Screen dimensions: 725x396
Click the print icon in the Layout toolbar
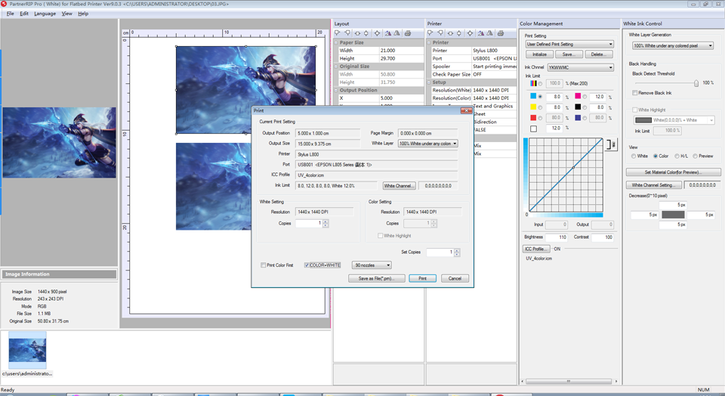(x=408, y=33)
